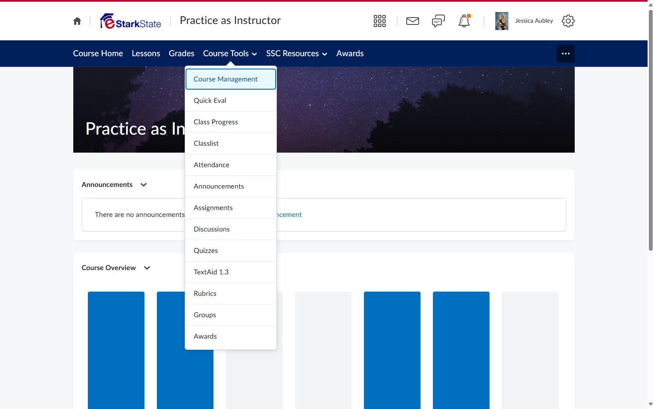Click the Practice as Instructor course title
The width and height of the screenshot is (654, 409).
[x=230, y=21]
